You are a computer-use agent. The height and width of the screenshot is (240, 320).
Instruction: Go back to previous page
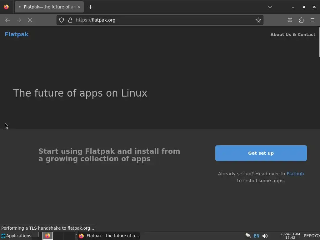click(x=7, y=20)
